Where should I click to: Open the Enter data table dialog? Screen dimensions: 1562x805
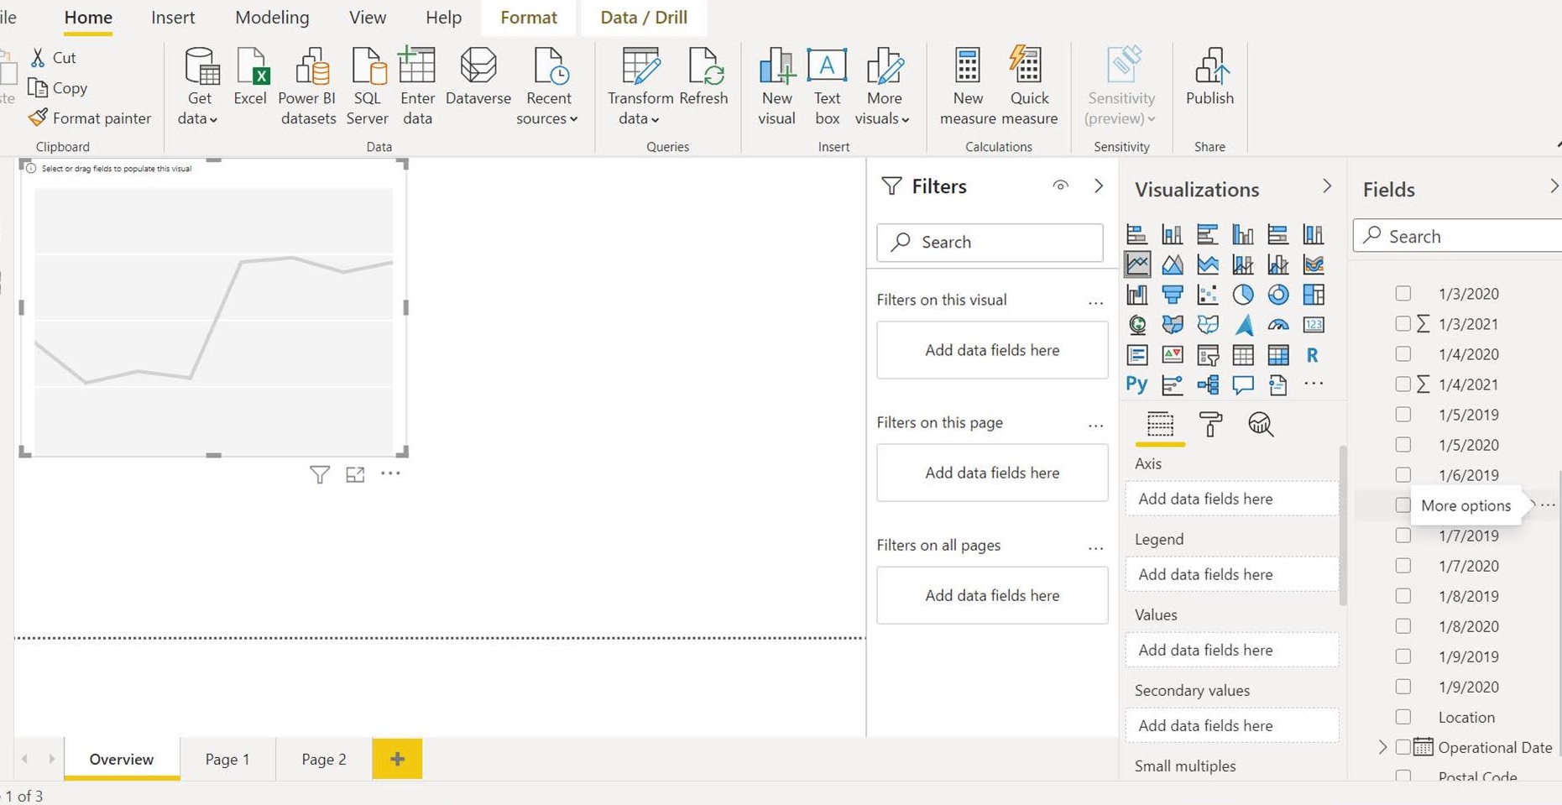pos(417,86)
